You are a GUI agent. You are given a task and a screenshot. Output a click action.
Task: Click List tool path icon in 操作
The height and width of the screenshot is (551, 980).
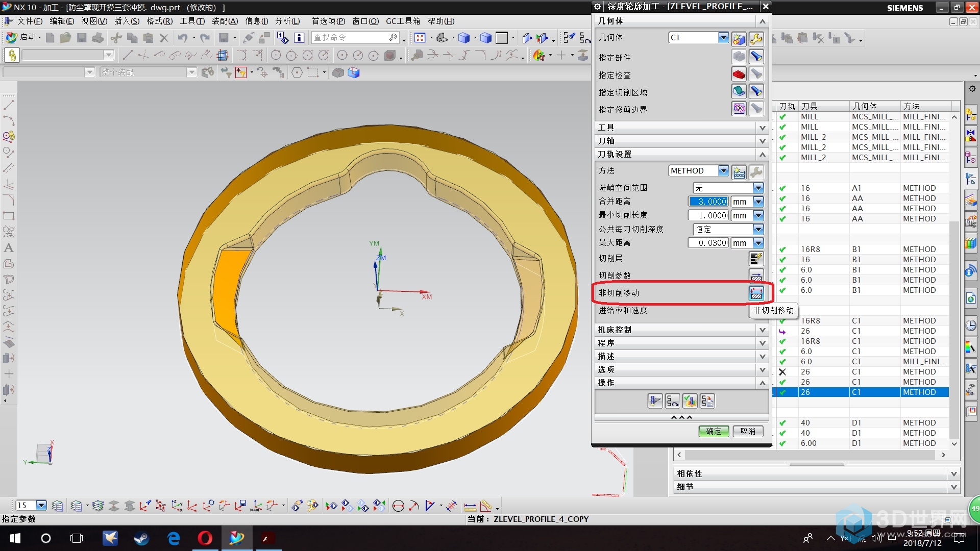[x=707, y=401]
